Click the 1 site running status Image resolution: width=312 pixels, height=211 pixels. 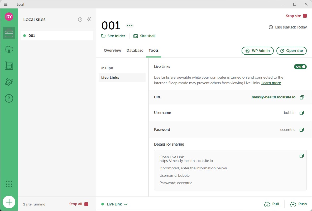34,204
